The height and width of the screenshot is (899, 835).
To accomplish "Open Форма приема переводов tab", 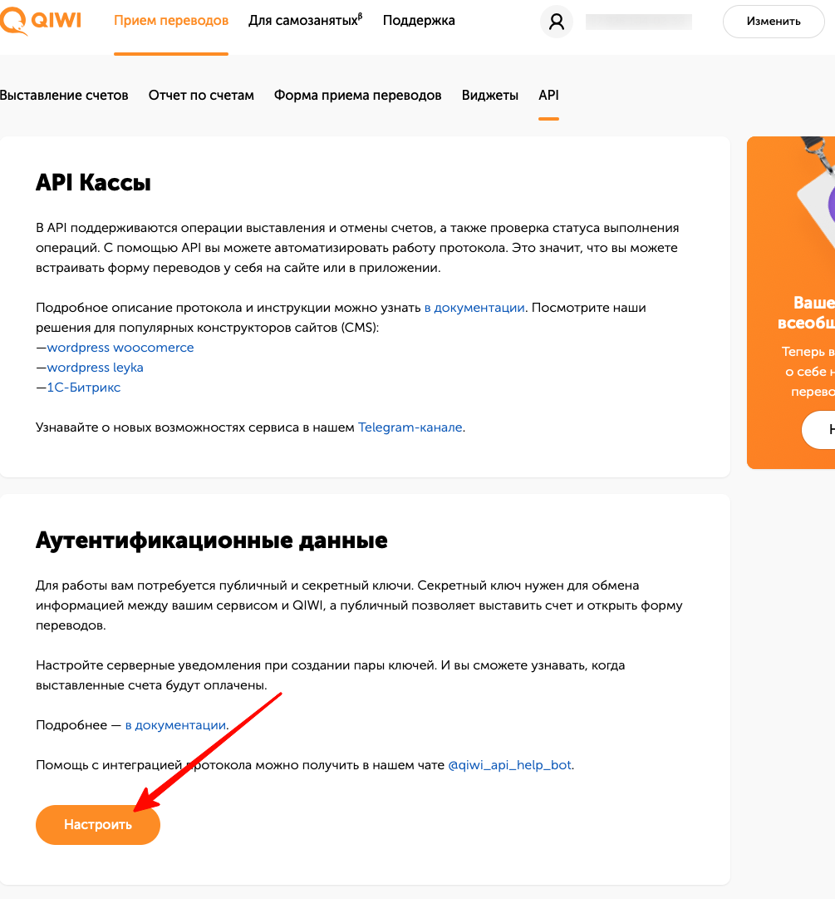I will coord(357,95).
